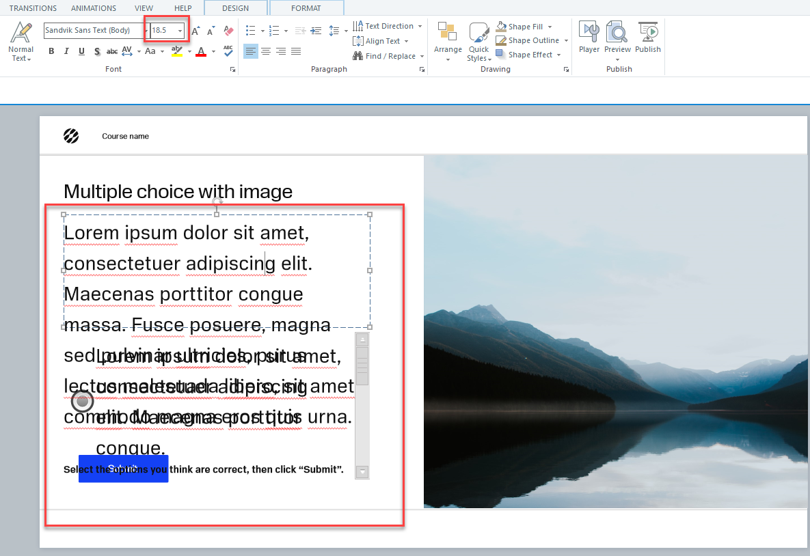Open the Format tab
This screenshot has height=556, width=810.
[x=306, y=8]
